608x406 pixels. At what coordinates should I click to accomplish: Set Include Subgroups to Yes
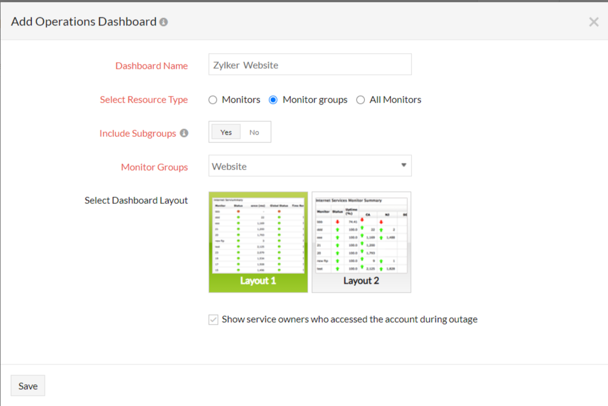coord(226,132)
